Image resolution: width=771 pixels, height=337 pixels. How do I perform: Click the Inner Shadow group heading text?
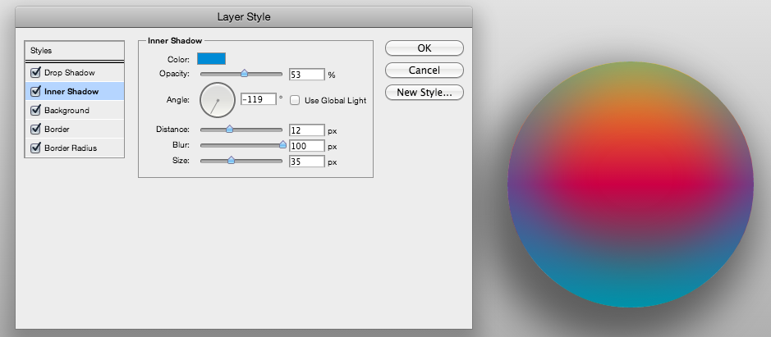(x=175, y=41)
